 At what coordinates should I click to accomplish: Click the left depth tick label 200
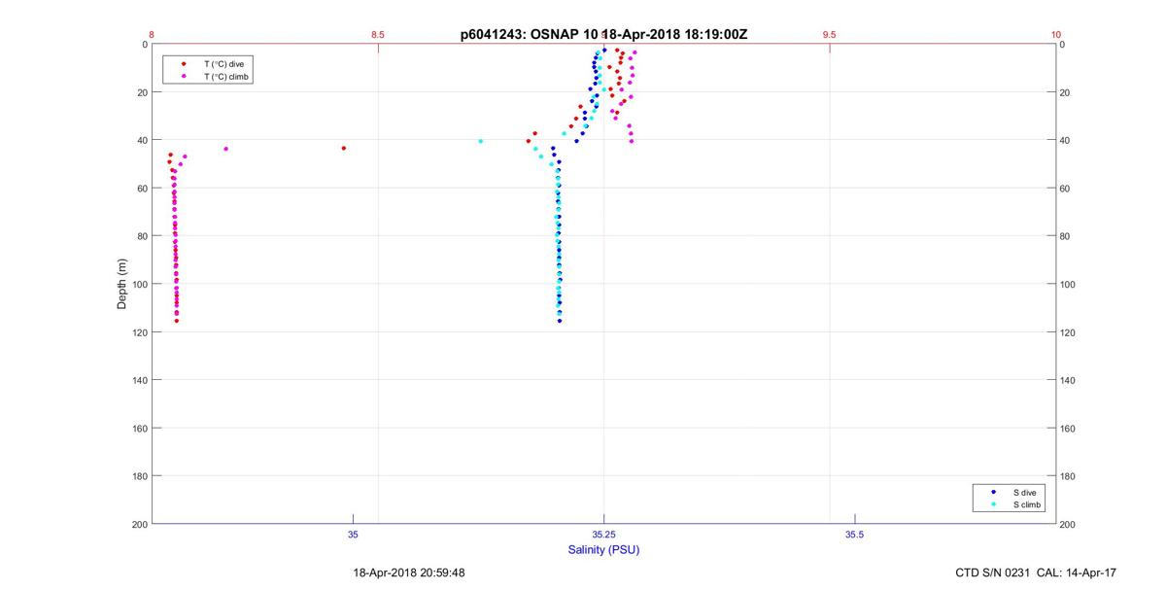coord(139,525)
